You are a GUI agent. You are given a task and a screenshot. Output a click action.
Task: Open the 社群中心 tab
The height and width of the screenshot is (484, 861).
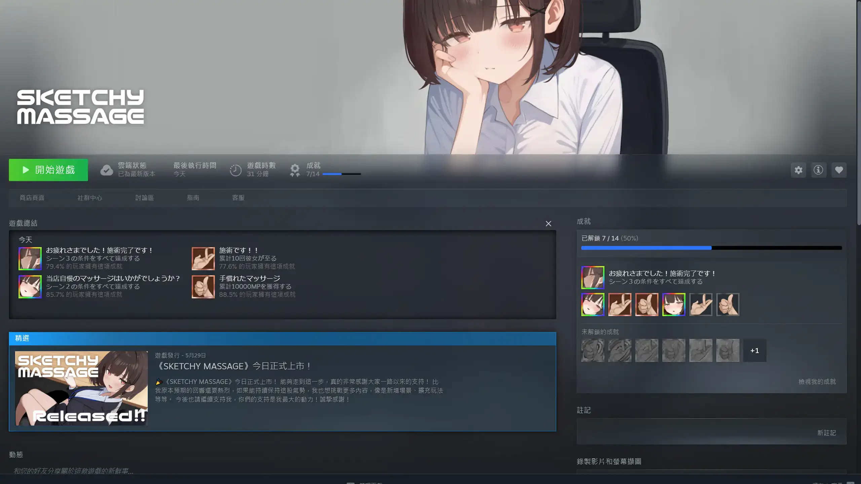click(90, 198)
